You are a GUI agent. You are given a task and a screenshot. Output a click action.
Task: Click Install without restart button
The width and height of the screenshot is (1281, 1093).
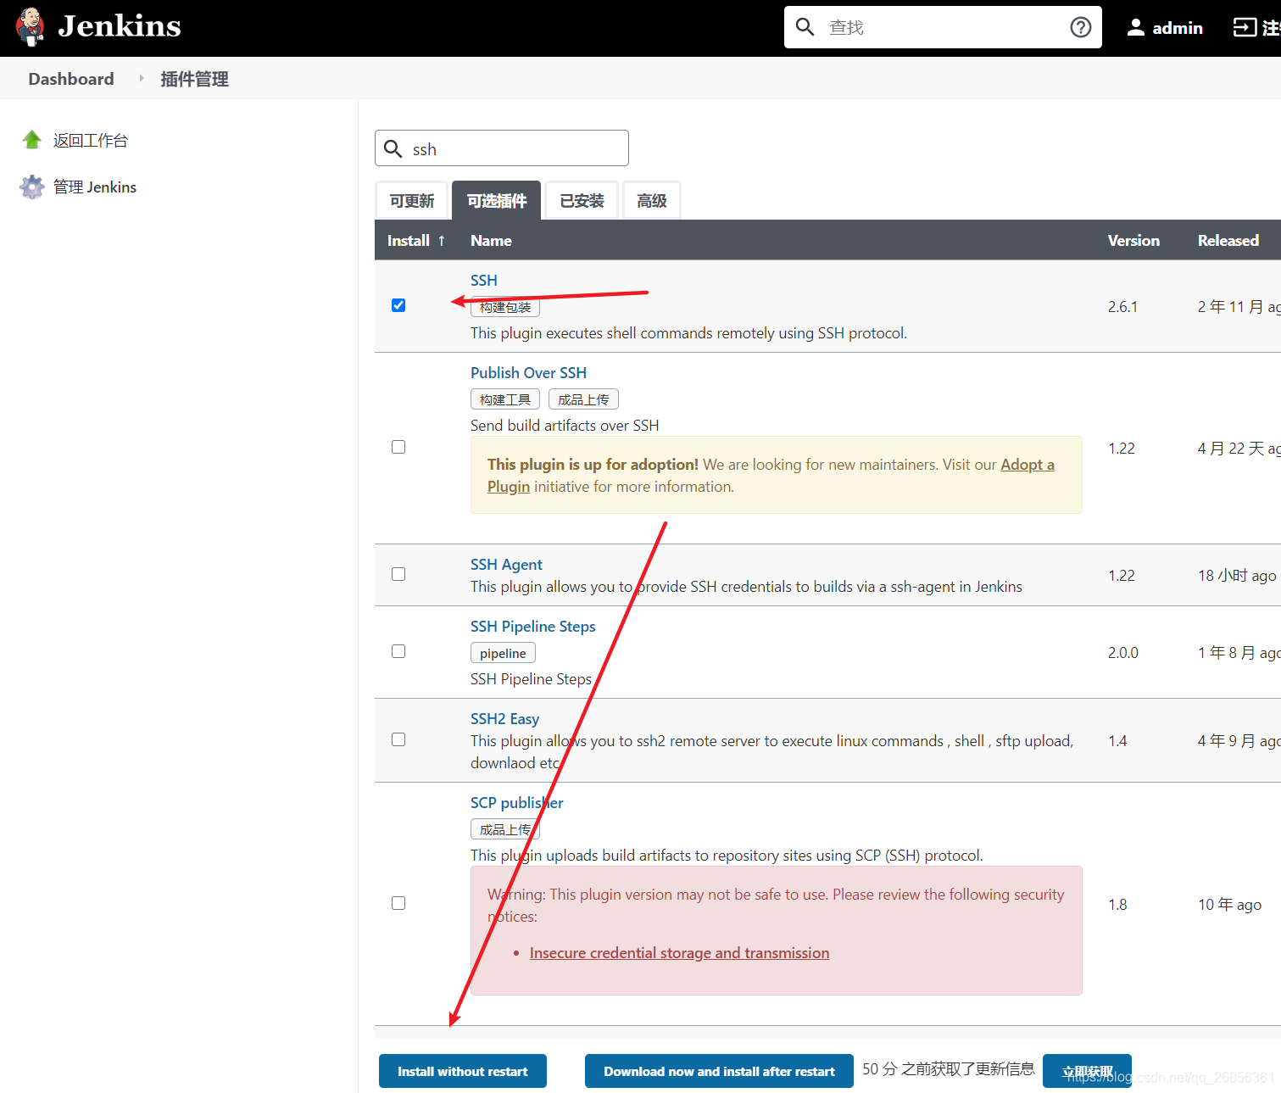tap(463, 1071)
